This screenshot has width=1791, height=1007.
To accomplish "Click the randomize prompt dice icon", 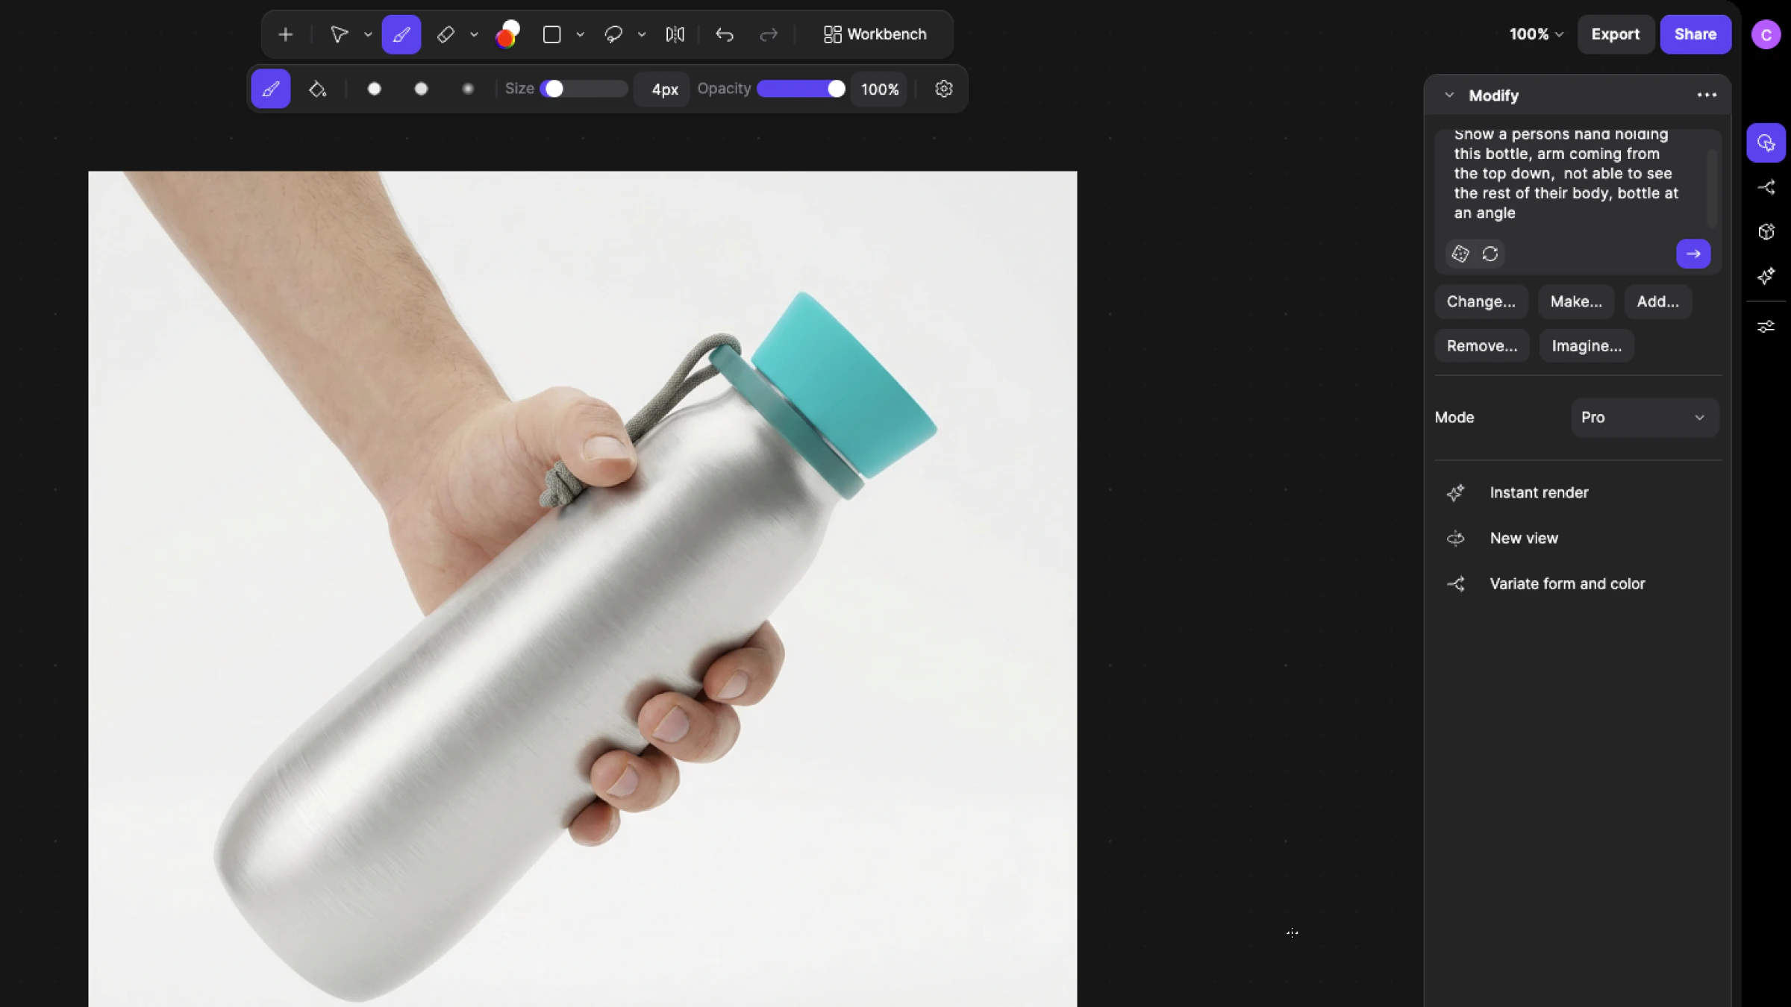I will 1460,254.
